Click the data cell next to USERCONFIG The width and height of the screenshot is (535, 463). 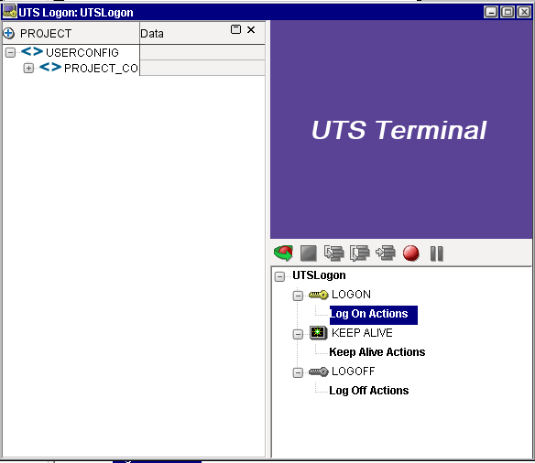click(202, 52)
